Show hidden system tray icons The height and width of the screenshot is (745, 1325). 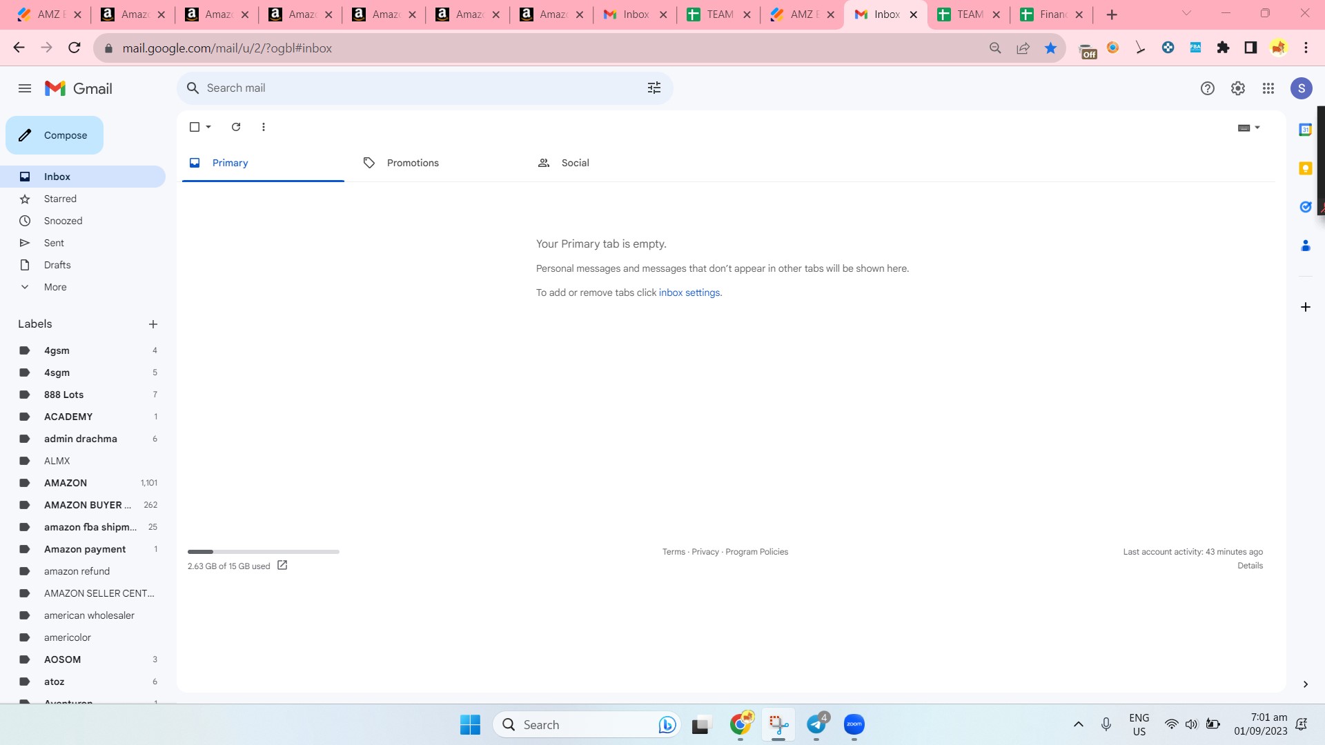click(x=1078, y=724)
